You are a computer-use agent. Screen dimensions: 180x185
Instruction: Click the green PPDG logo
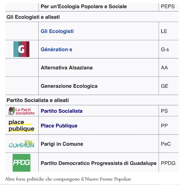22,163
